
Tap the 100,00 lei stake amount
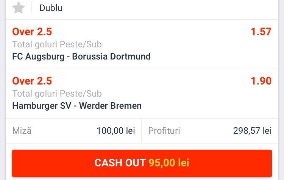click(116, 131)
